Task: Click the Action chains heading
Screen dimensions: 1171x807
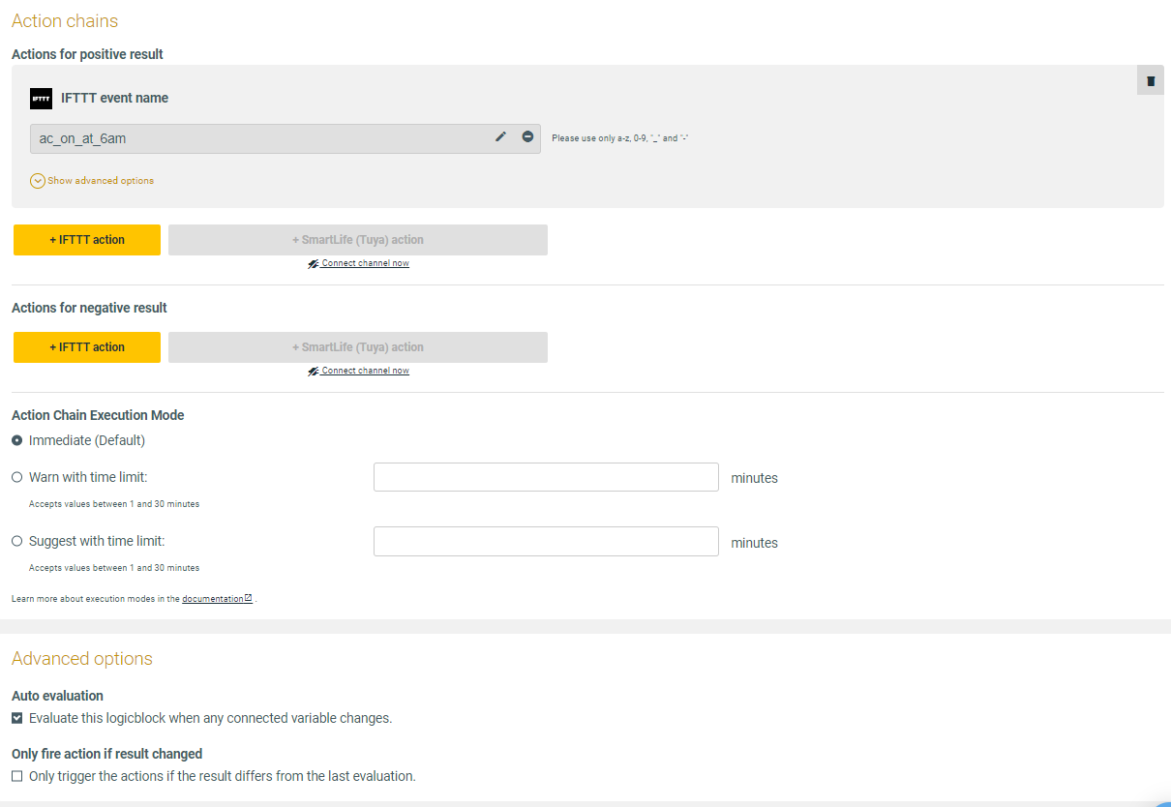Action: point(65,20)
